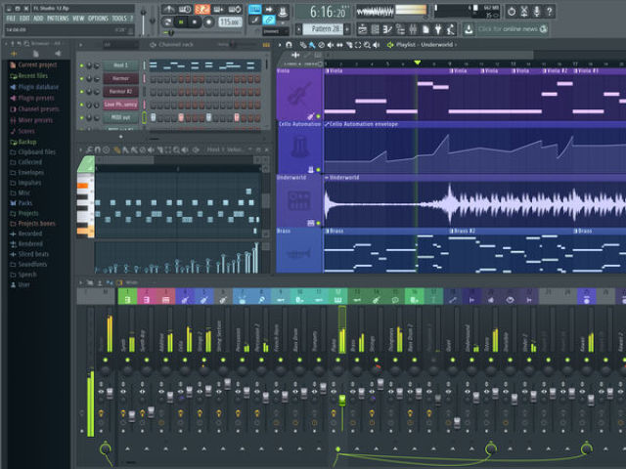Select the Mute tool in playlist toolbar
626x469 pixels.
click(x=331, y=45)
